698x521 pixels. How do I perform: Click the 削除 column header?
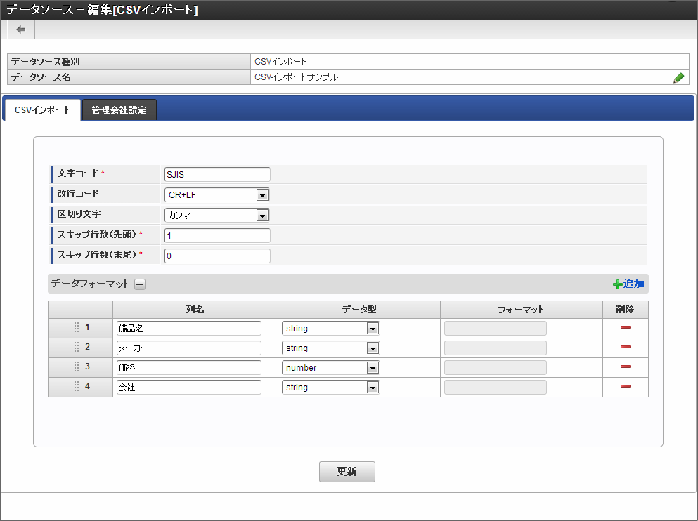click(626, 310)
